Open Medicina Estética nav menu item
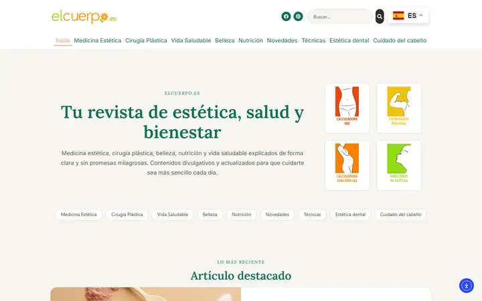Viewport: 482px width, 301px height. (x=98, y=41)
